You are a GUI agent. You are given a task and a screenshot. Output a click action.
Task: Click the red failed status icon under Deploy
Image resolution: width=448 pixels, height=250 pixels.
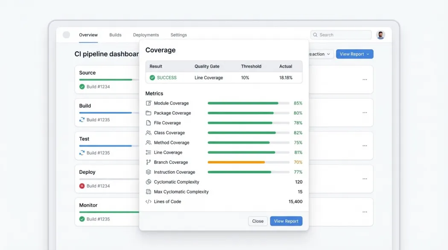pyautogui.click(x=82, y=186)
